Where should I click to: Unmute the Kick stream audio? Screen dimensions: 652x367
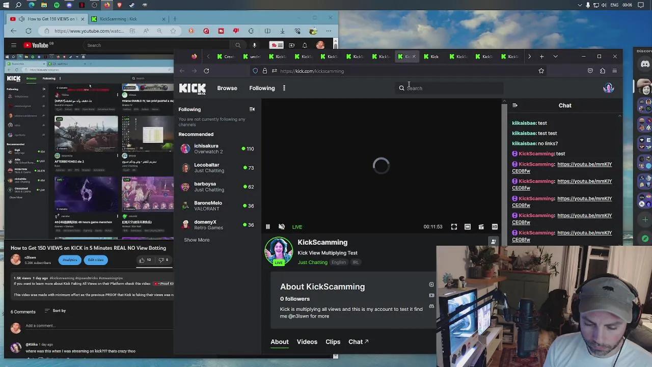click(282, 227)
